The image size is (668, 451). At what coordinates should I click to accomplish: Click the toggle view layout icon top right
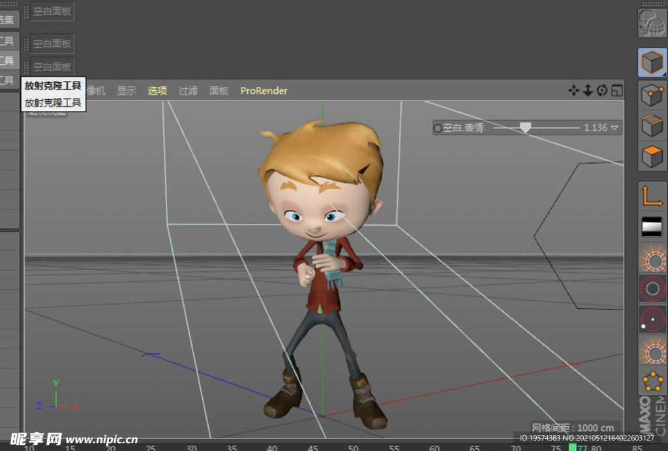point(616,91)
